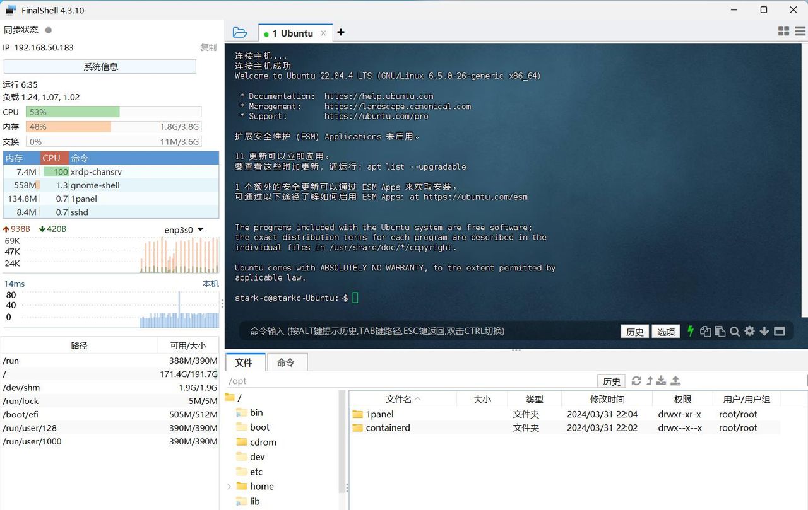Open the 选项 options button
This screenshot has width=808, height=510.
point(666,332)
